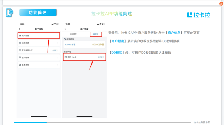Click the 15:02 status bar time
The image size is (224, 125).
point(22,24)
